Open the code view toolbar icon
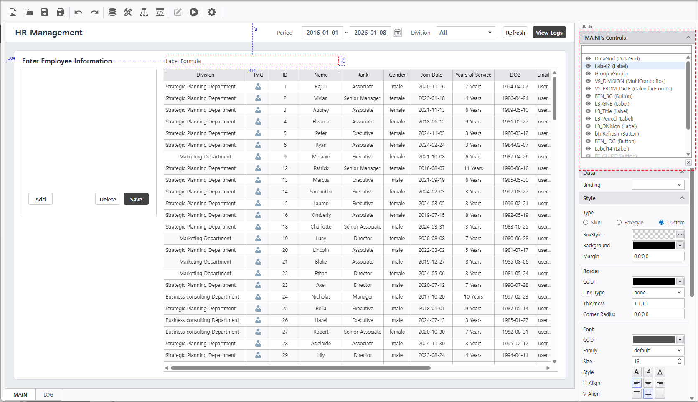The image size is (698, 402). pos(160,12)
